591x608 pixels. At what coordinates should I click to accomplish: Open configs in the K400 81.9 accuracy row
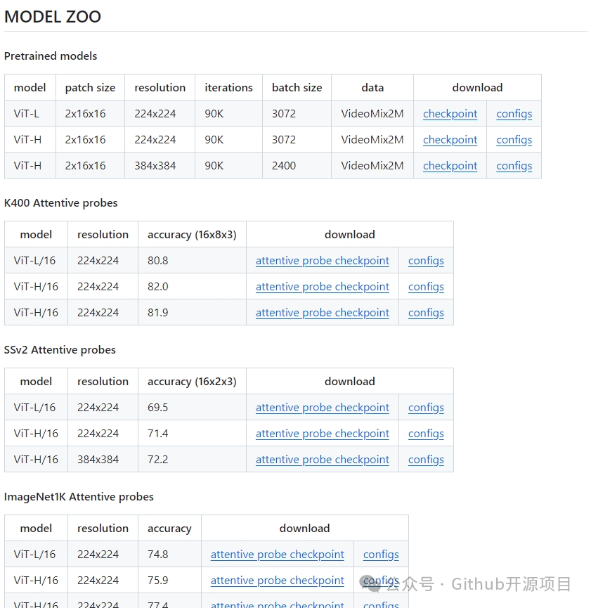tap(426, 313)
